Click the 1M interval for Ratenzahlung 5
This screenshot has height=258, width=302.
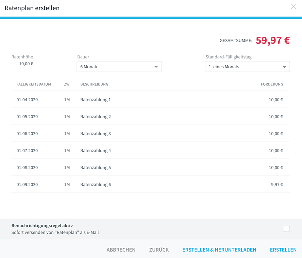click(67, 168)
